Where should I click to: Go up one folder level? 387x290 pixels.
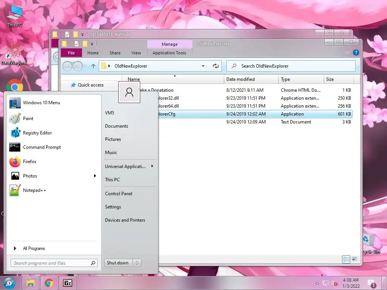93,66
